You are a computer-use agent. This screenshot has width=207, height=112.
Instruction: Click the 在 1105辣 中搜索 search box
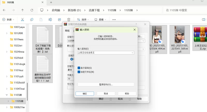[184, 10]
